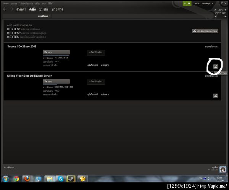Open library link in Source SDK Base 2006 row

(92, 65)
